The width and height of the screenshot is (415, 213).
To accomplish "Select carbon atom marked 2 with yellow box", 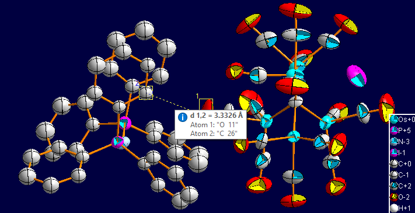I will tap(146, 93).
